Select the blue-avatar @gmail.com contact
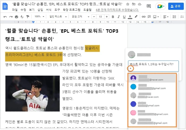This screenshot has height=130, width=186. click(152, 87)
